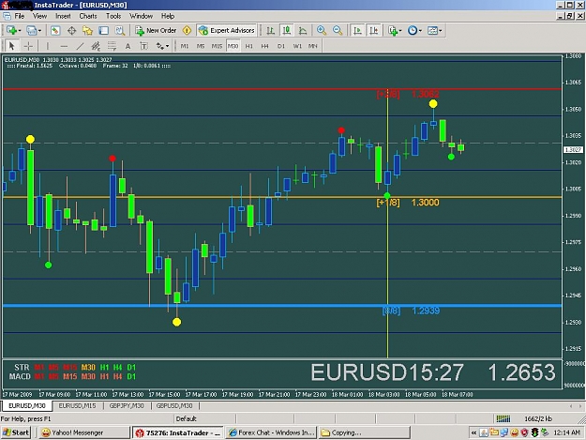Click the Periods clock icon
586x440 pixels.
tap(413, 30)
